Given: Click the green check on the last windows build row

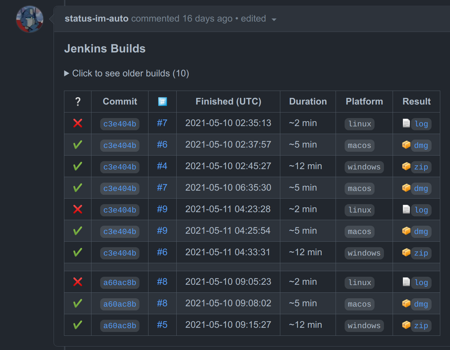Looking at the screenshot, I should coord(77,325).
